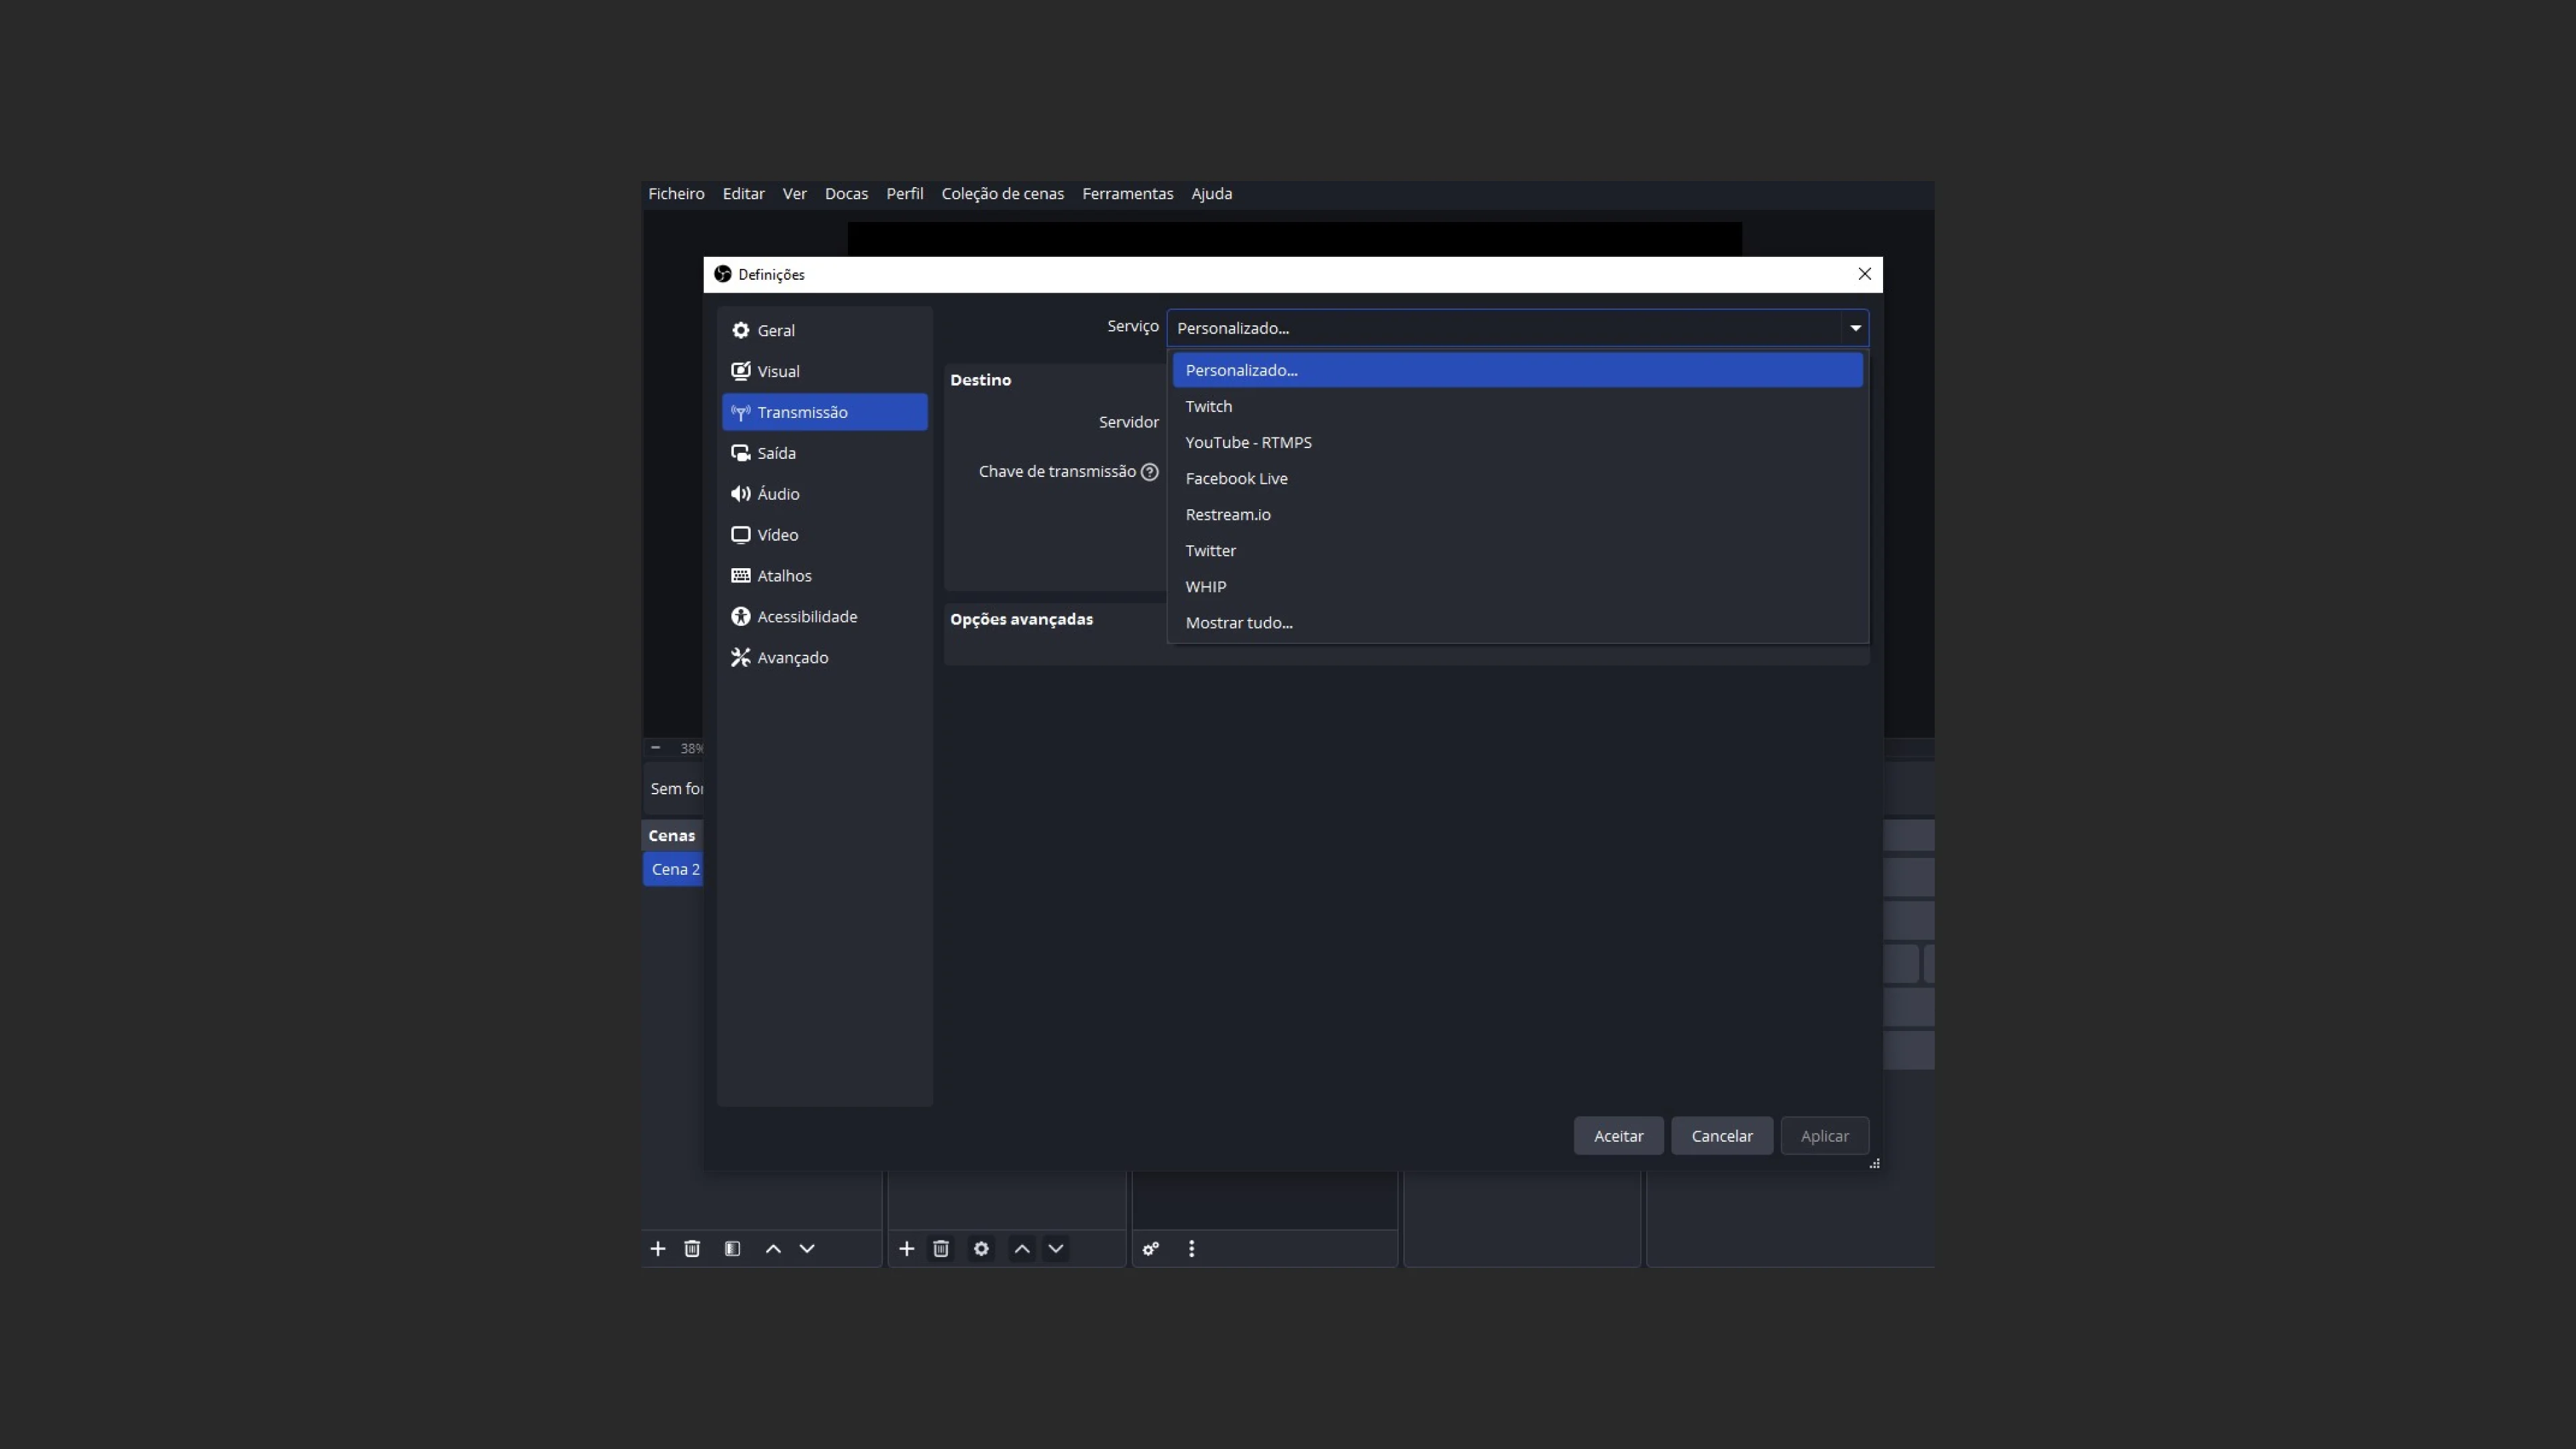
Task: Open the Visual settings section
Action: pyautogui.click(x=824, y=371)
